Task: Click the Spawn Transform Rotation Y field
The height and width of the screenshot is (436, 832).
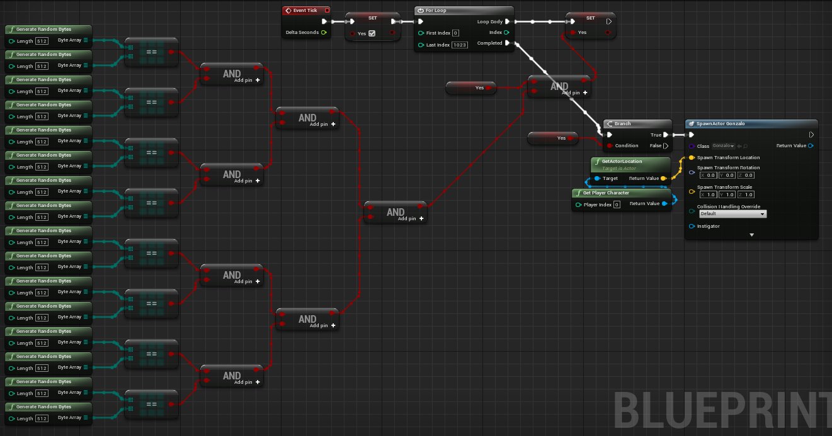Action: pos(728,176)
